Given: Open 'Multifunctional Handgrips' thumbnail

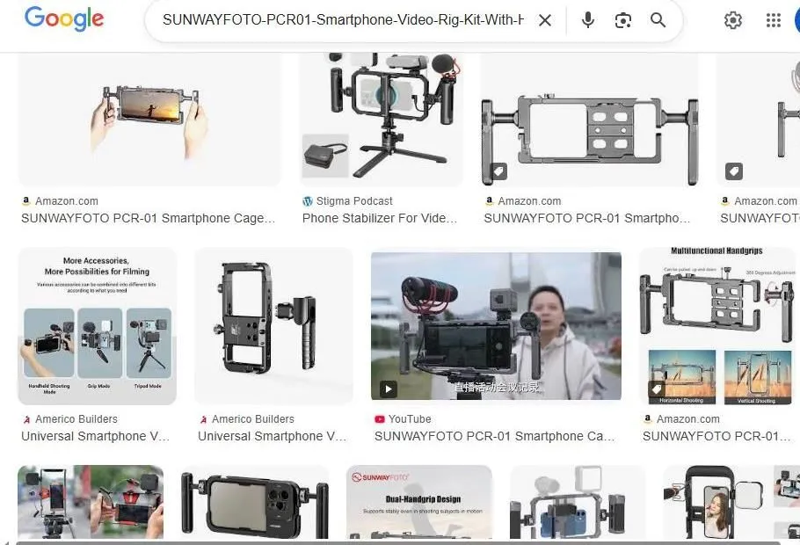Looking at the screenshot, I should pos(717,326).
